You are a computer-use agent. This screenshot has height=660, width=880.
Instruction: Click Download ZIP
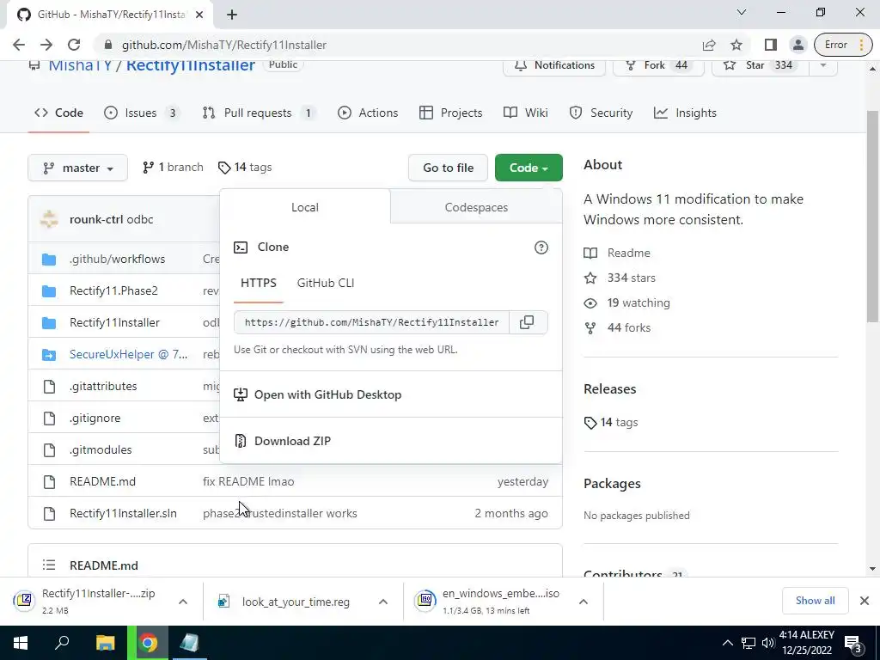(292, 441)
